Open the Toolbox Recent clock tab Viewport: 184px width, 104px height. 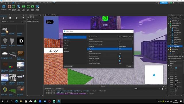click(17, 18)
